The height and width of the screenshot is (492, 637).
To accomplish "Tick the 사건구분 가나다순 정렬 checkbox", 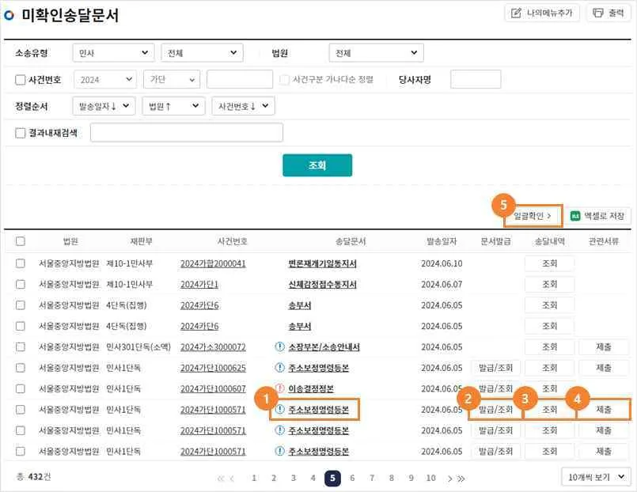I will point(284,80).
